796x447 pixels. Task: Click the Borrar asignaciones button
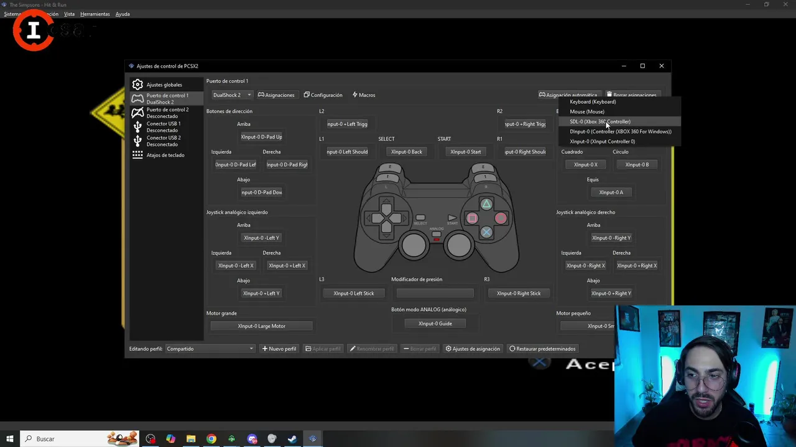point(631,96)
